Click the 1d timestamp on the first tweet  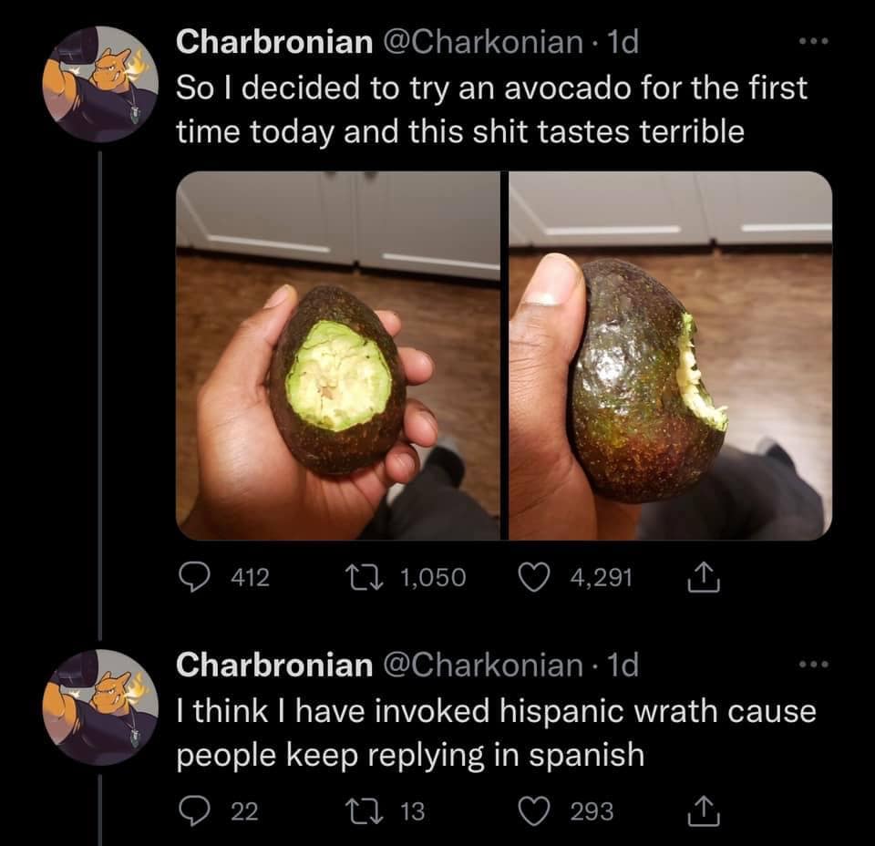(626, 41)
